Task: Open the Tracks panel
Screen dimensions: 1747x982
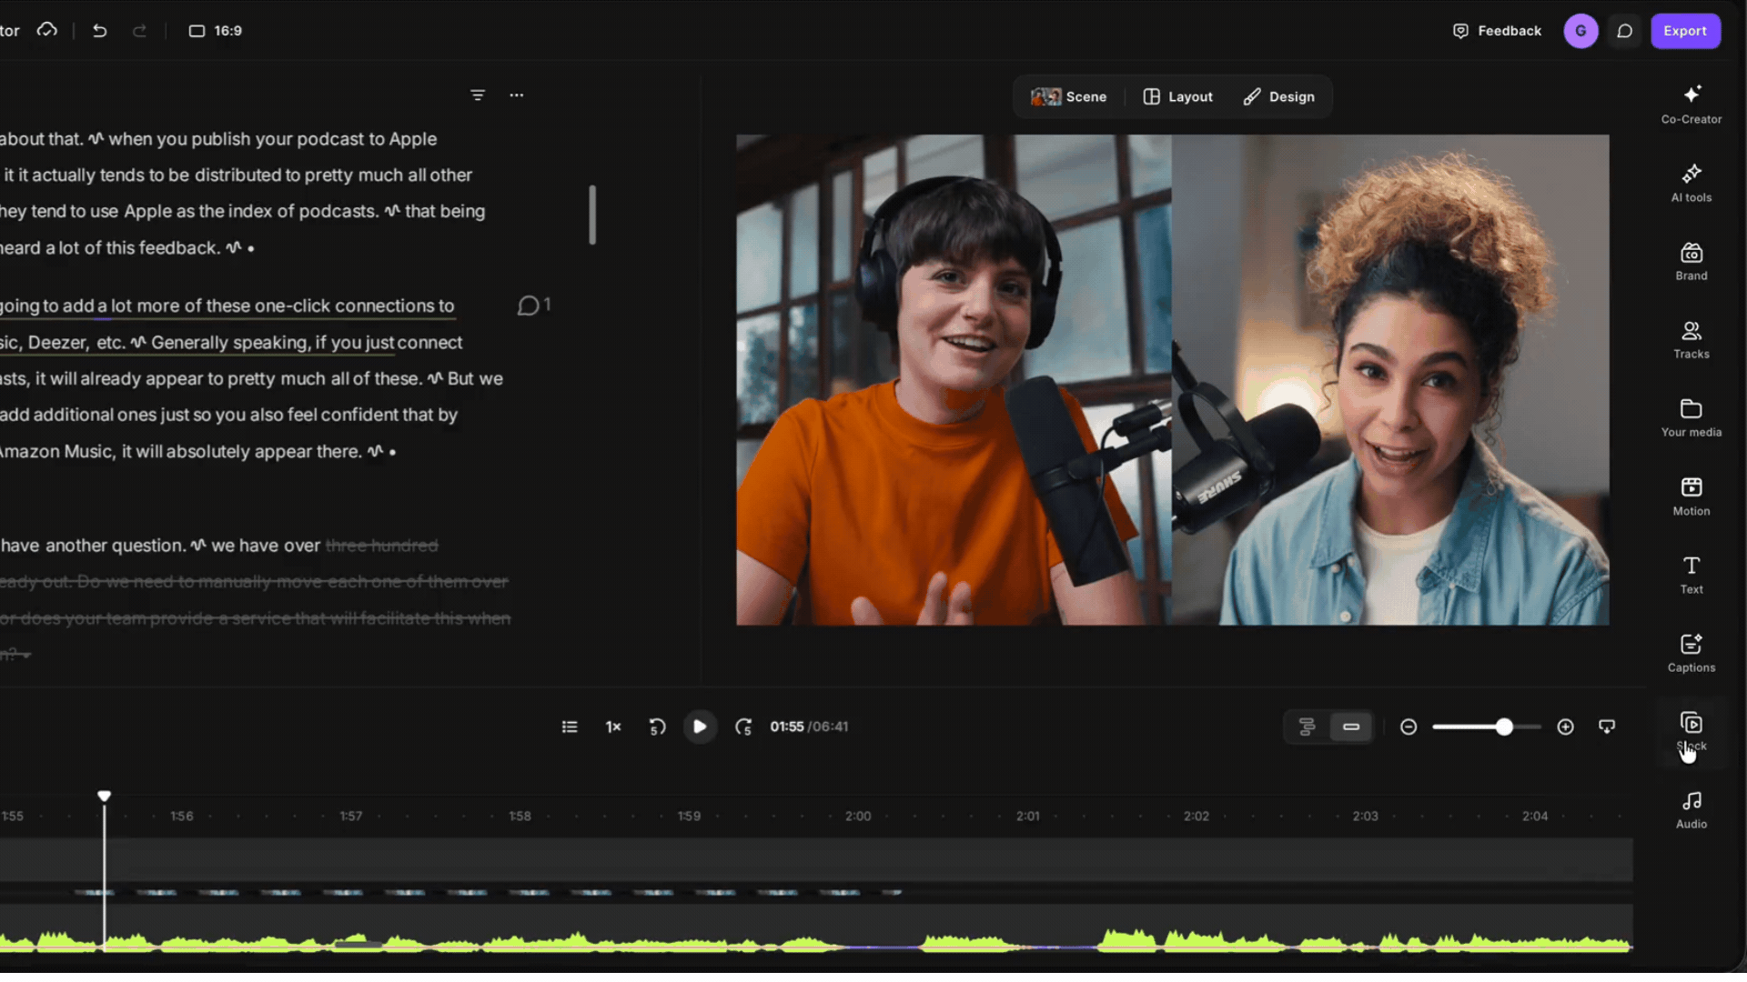Action: pos(1691,339)
